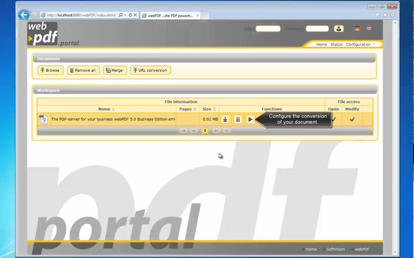Click the footer webPDF link
Screen dimensions: 414x258
[362, 249]
